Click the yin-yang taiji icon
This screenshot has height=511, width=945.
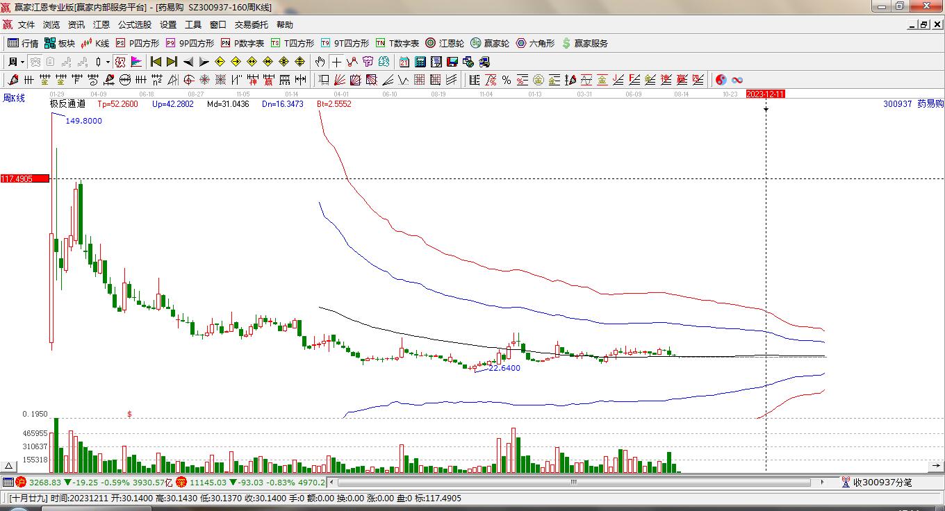point(721,80)
